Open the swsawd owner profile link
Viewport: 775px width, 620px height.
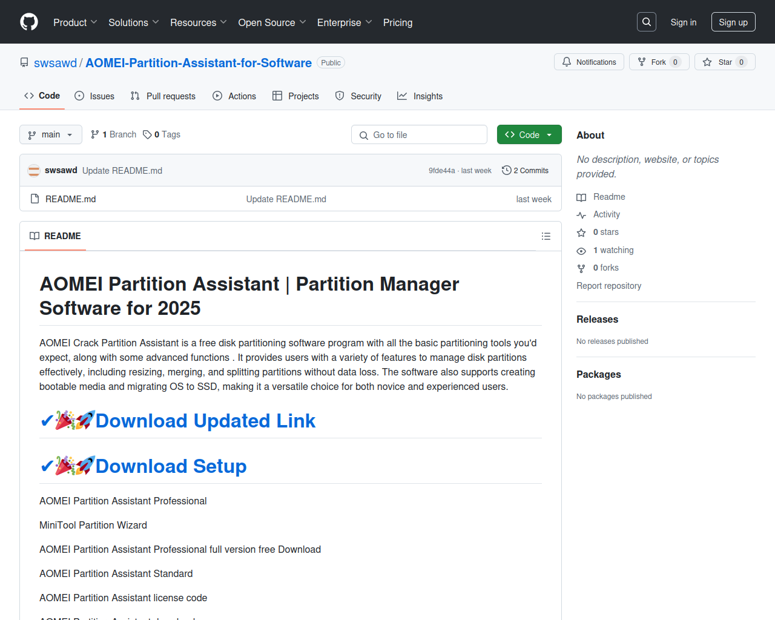[56, 63]
